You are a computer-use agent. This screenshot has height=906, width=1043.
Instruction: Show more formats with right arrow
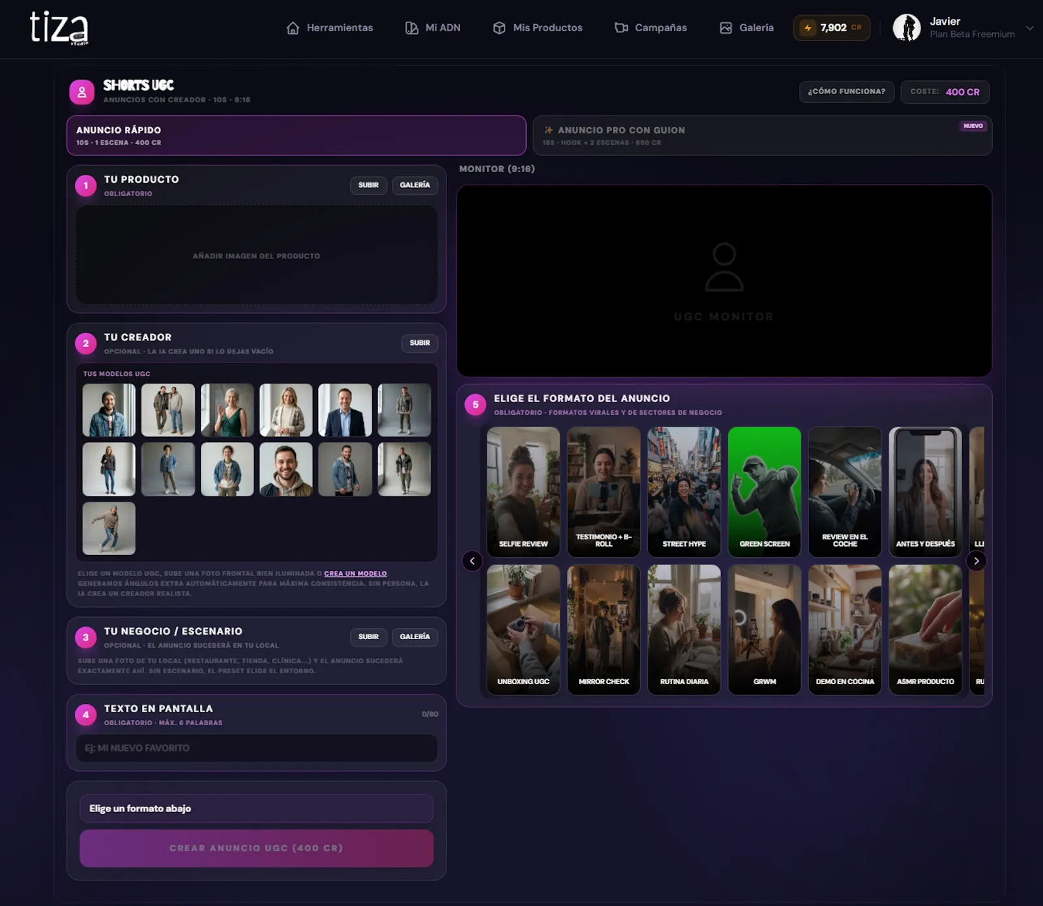[x=977, y=561]
